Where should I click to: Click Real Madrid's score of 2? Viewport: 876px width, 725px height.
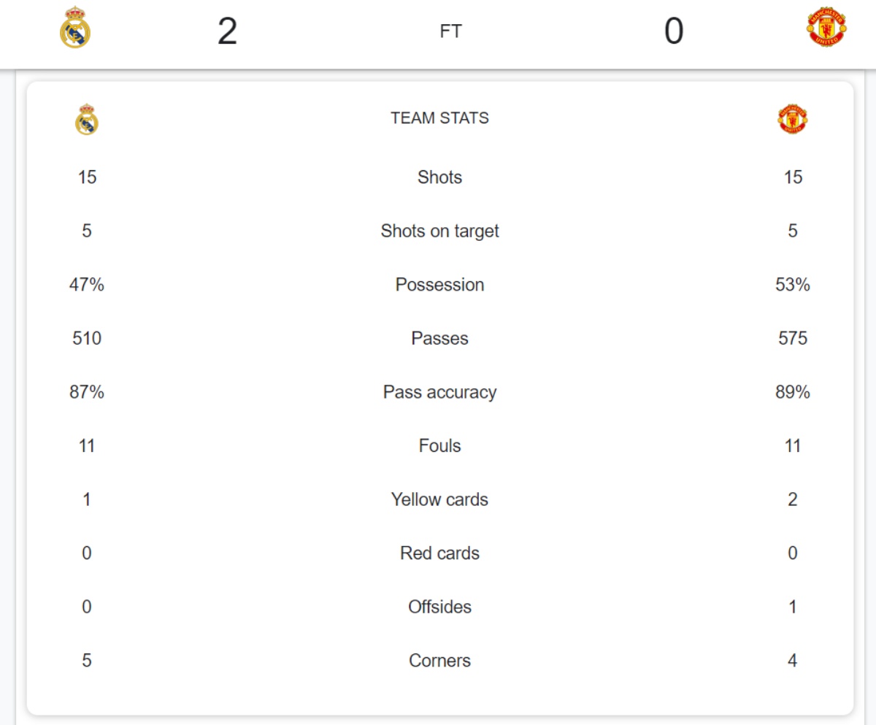(x=227, y=32)
